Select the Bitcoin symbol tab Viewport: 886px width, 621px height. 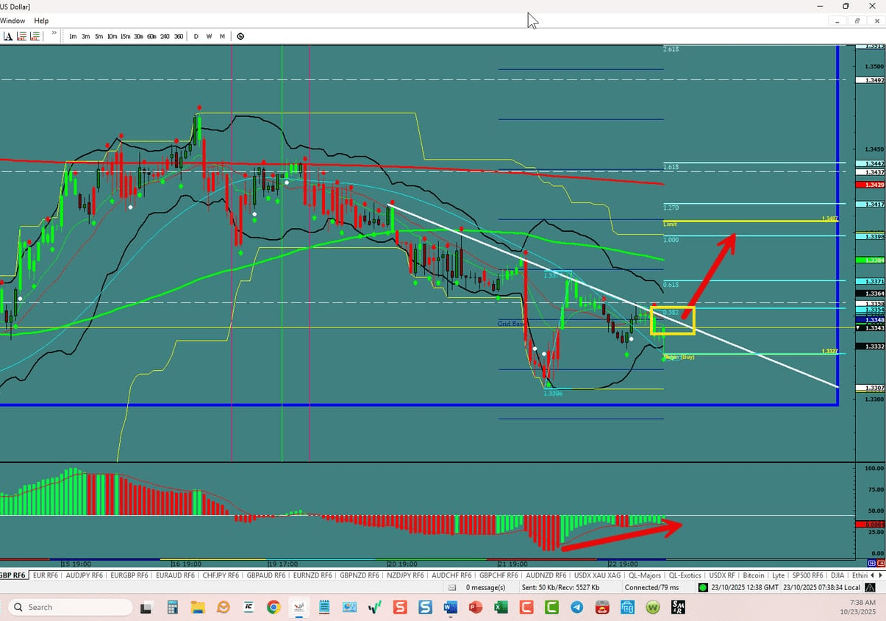(754, 575)
